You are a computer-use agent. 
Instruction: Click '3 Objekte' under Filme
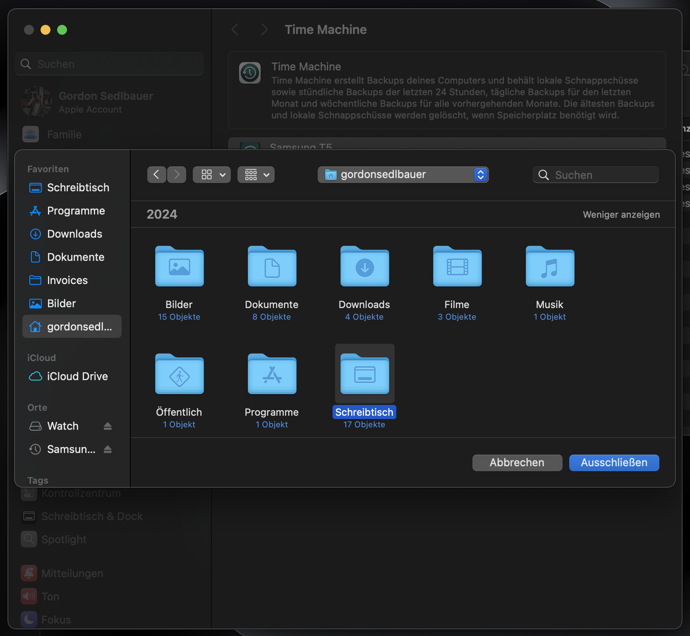pyautogui.click(x=457, y=317)
